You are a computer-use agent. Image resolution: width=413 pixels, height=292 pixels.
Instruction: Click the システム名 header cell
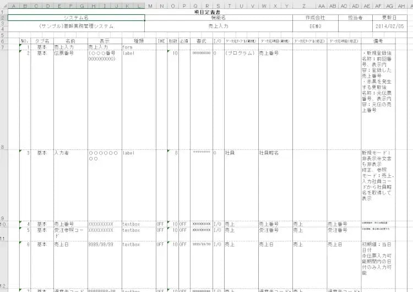pos(76,18)
